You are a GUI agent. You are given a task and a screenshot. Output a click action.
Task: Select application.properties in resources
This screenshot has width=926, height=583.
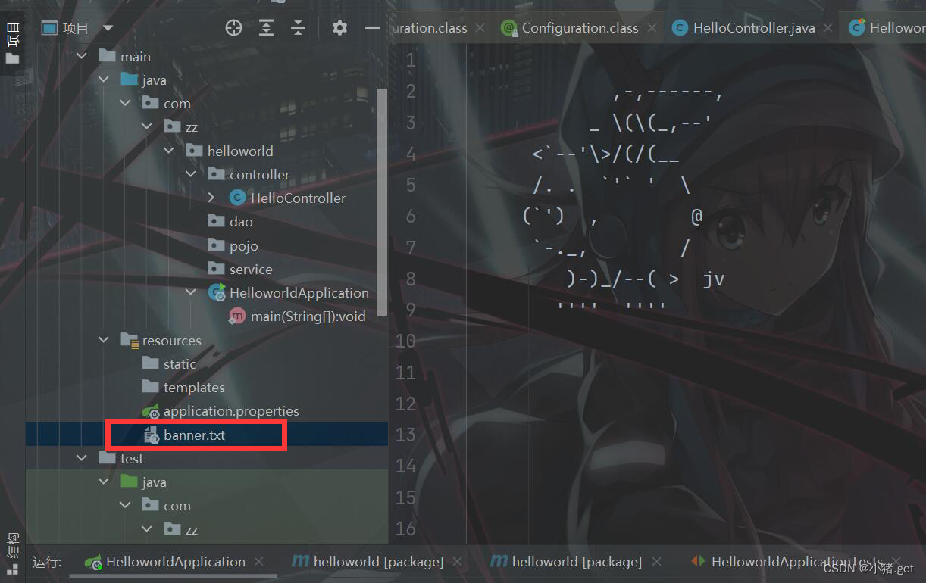point(220,411)
